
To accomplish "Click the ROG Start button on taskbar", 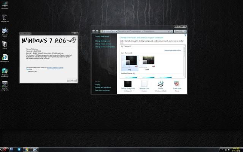I will click(x=4, y=149).
